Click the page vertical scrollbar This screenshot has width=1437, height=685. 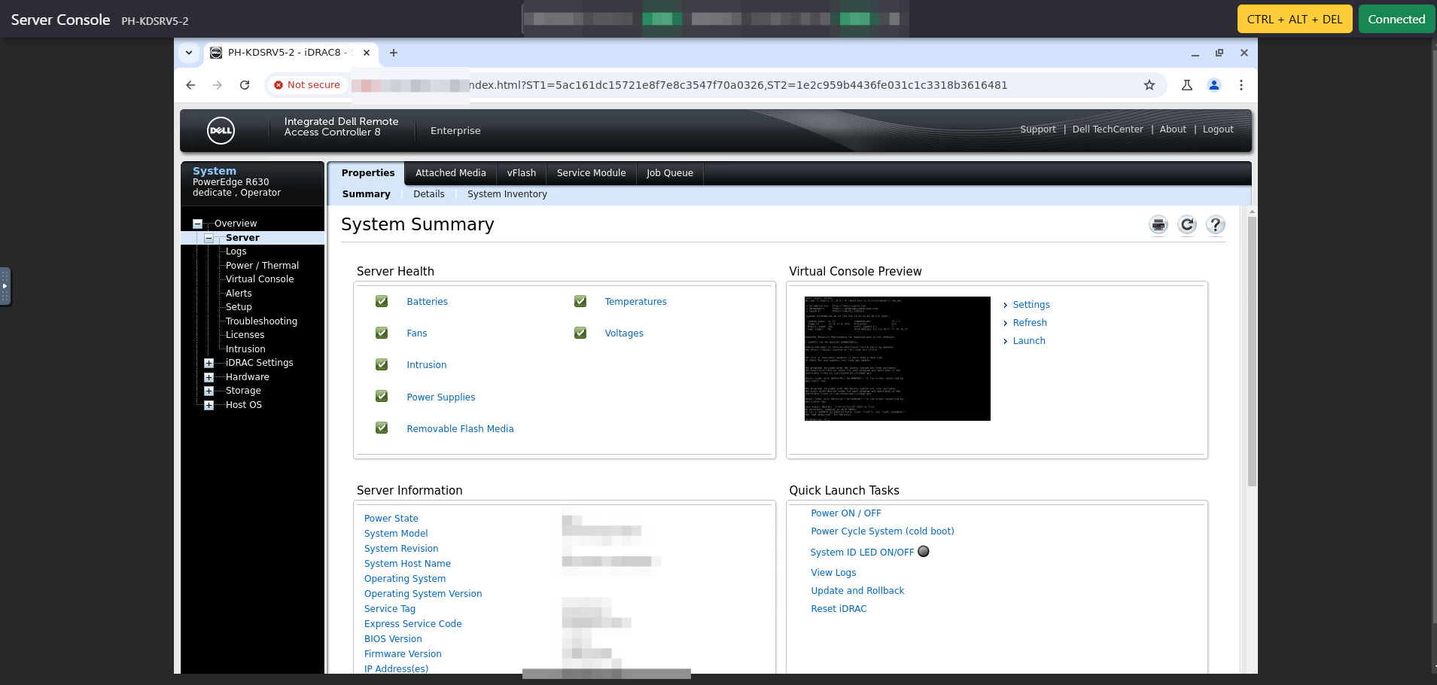[x=1252, y=350]
